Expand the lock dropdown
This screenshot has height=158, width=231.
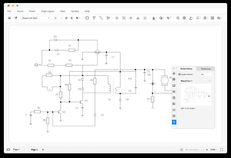(207, 18)
